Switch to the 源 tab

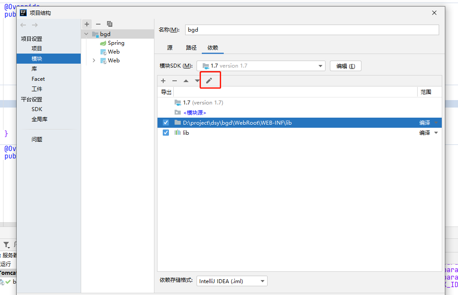170,48
